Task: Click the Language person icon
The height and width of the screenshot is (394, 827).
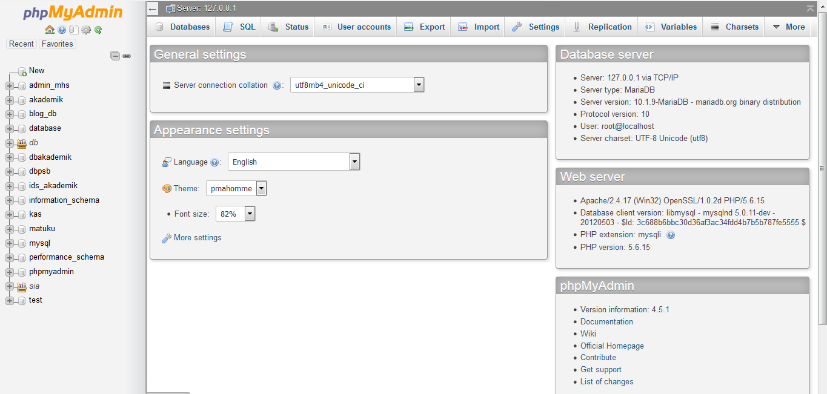Action: click(167, 162)
